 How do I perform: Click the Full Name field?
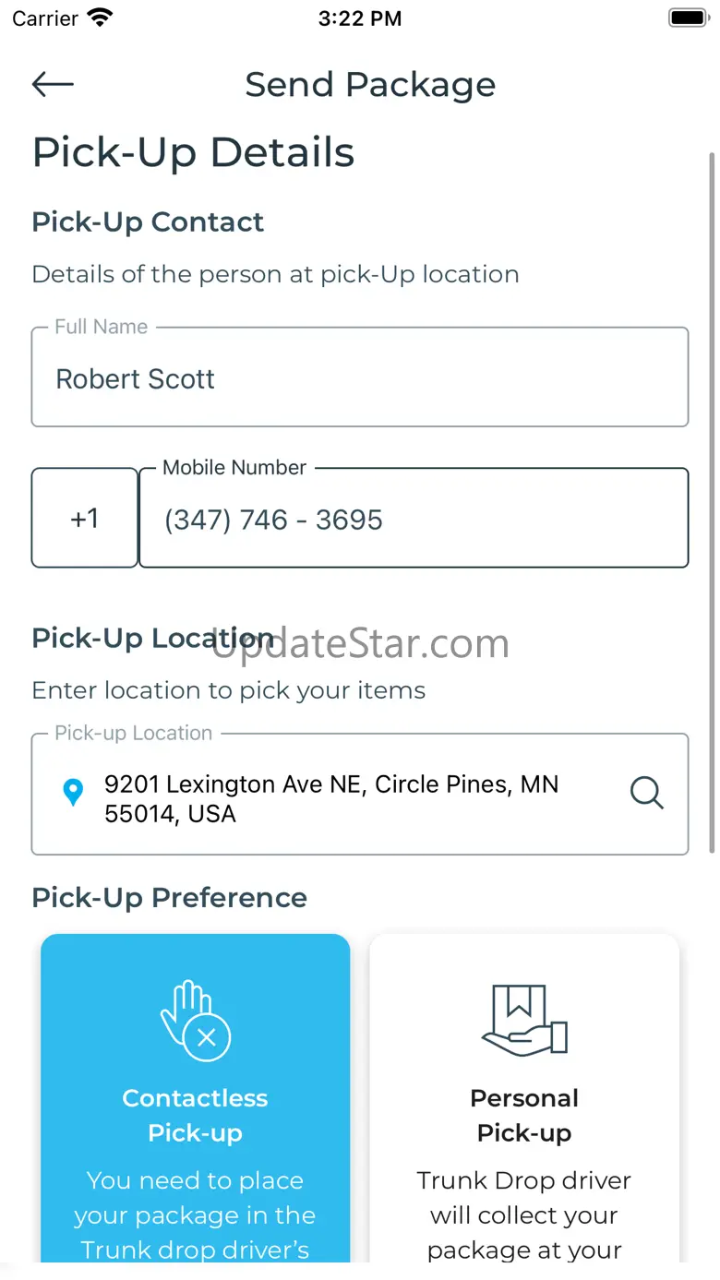(x=360, y=377)
